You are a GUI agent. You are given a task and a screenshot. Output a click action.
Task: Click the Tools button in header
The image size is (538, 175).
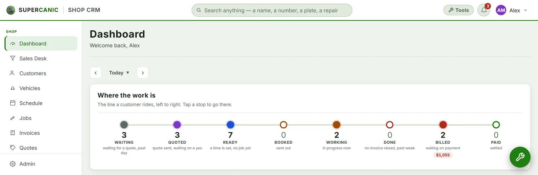pos(458,10)
